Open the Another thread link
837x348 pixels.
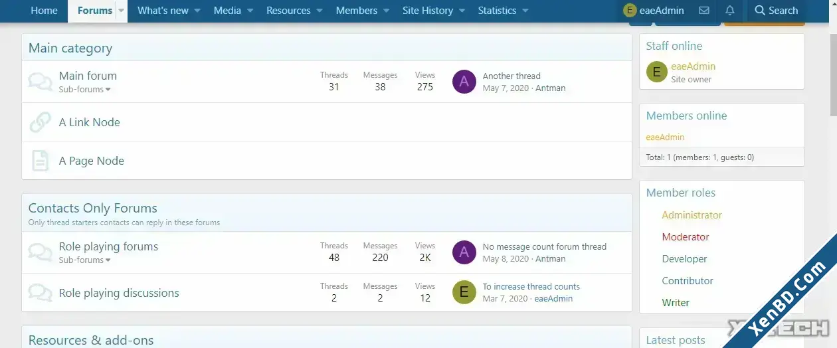click(511, 76)
